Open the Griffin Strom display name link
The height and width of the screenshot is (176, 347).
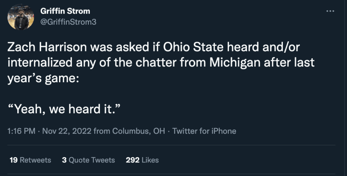[65, 11]
